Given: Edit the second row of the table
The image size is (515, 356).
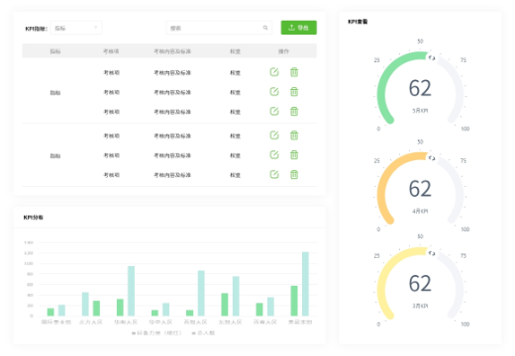Looking at the screenshot, I should (274, 91).
